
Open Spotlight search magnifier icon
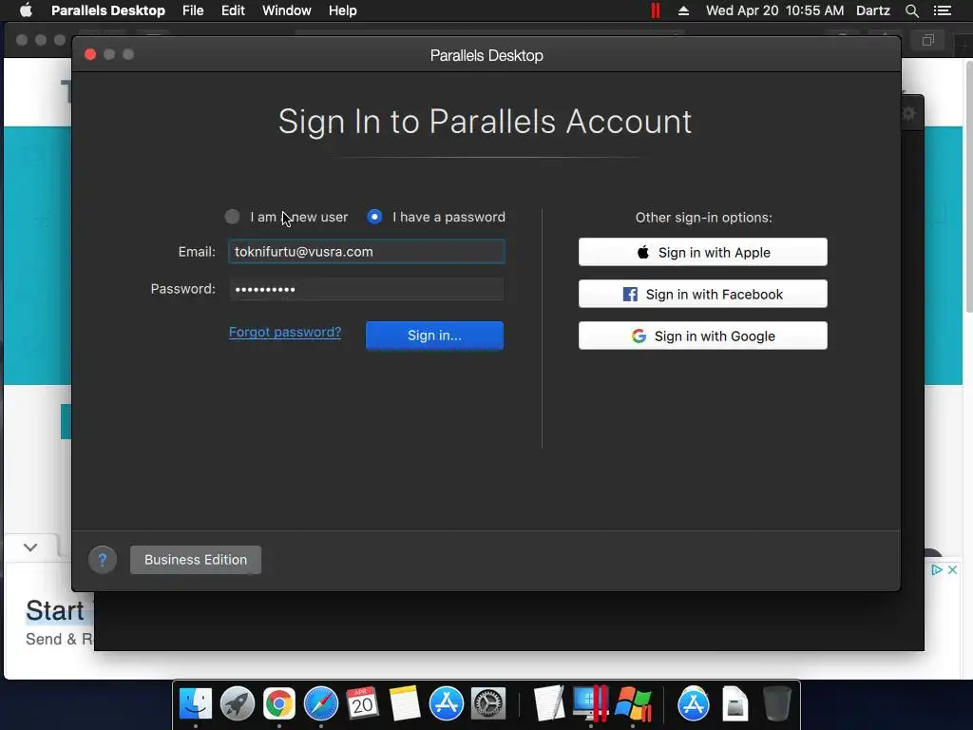click(911, 10)
